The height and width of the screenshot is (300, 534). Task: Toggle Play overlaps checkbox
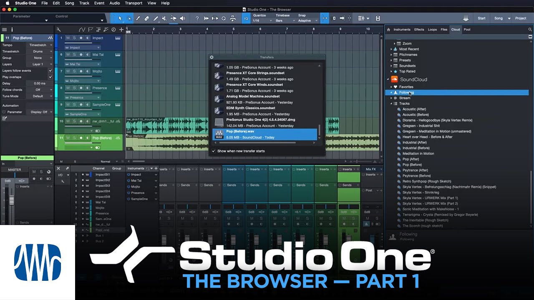coord(50,77)
